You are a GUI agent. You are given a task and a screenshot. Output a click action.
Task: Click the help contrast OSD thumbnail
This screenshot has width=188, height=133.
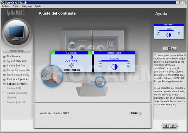[169, 31]
